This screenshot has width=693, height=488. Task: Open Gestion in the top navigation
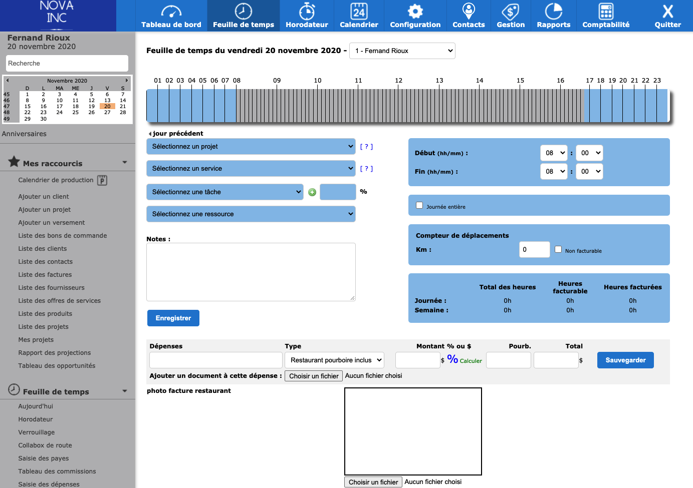[511, 16]
